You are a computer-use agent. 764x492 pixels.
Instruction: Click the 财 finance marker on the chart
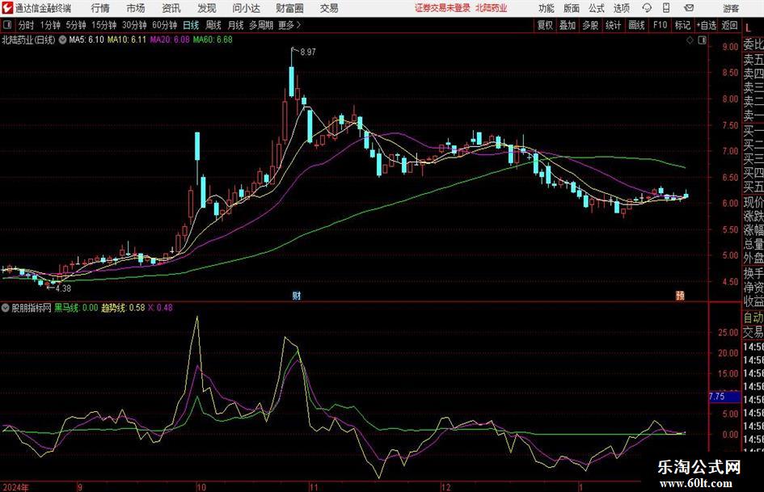point(296,295)
